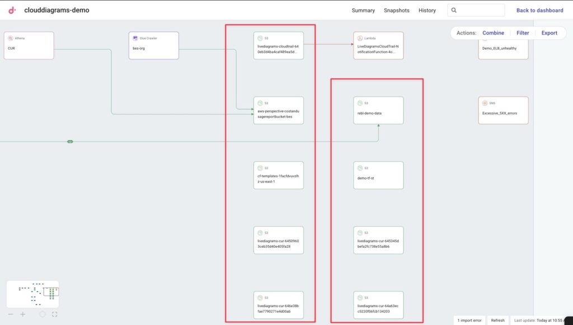Image resolution: width=573 pixels, height=325 pixels.
Task: Follow the Back to dashboard link
Action: [x=539, y=10]
